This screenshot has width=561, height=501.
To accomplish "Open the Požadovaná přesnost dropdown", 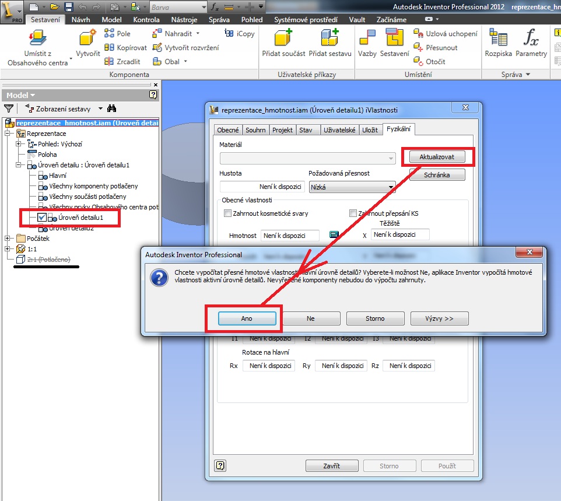I will [x=352, y=187].
